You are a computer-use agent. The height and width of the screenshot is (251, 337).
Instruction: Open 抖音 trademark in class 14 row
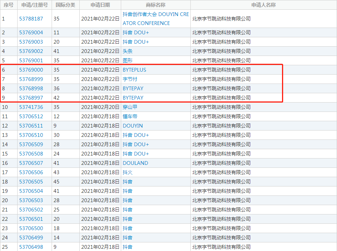(128, 238)
